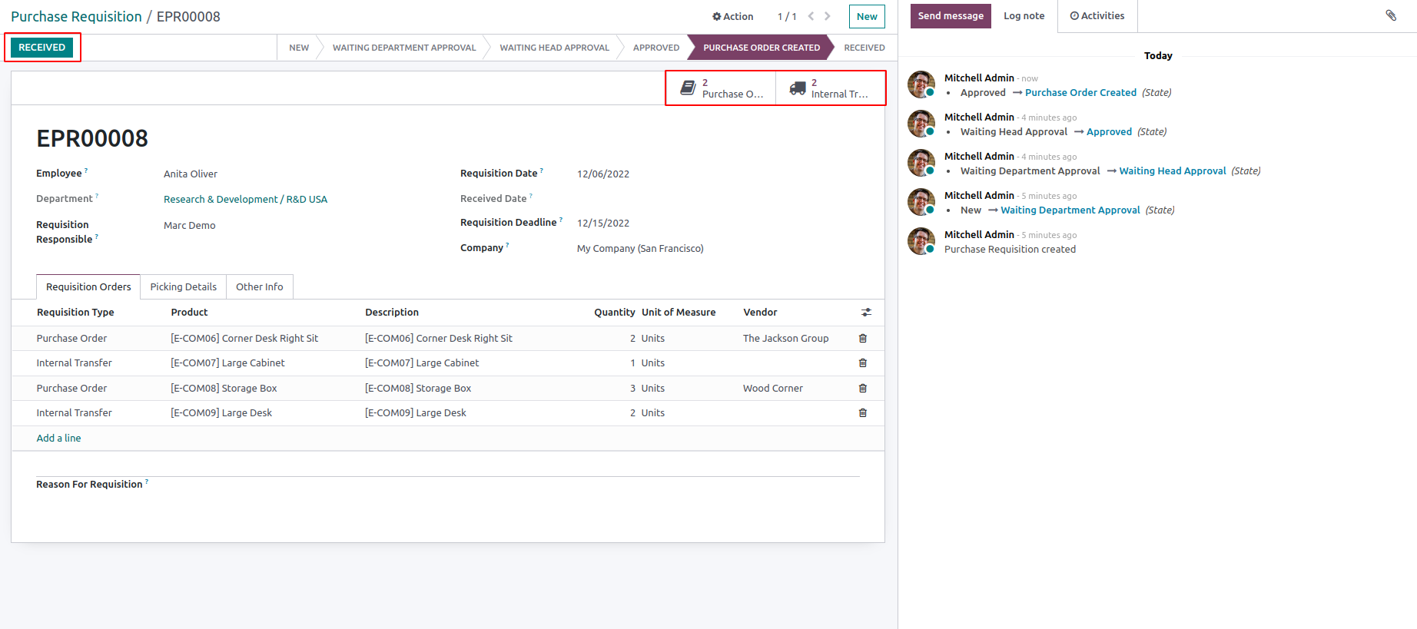The height and width of the screenshot is (629, 1417).
Task: Click the Log note button
Action: [1024, 16]
